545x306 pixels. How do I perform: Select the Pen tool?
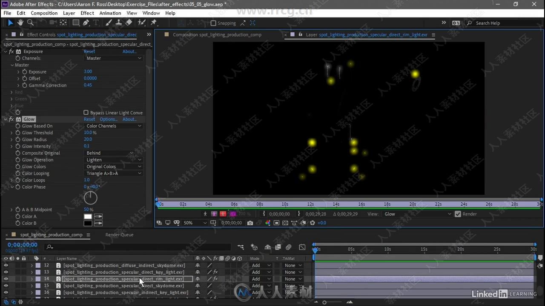(86, 23)
